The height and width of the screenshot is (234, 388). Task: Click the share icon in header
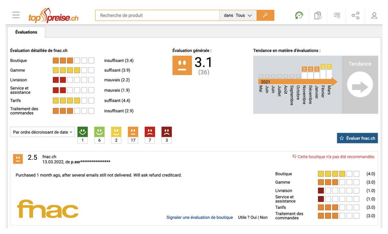[x=355, y=15]
